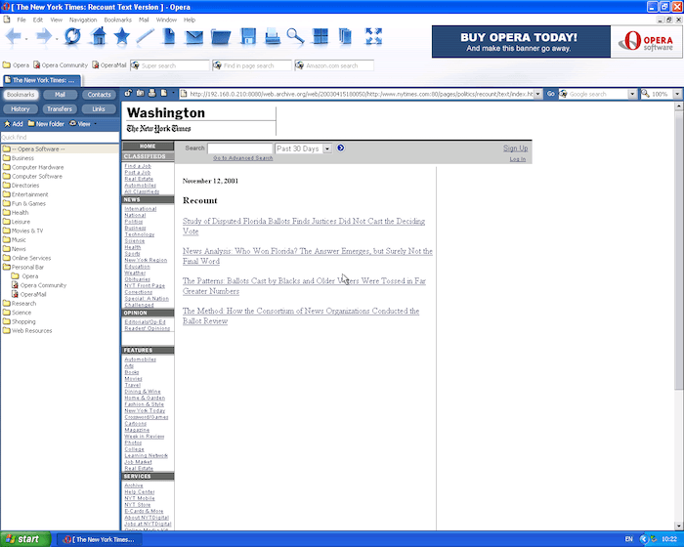Open the star Bookmarks toolbar icon
Image resolution: width=684 pixels, height=547 pixels.
tap(122, 36)
